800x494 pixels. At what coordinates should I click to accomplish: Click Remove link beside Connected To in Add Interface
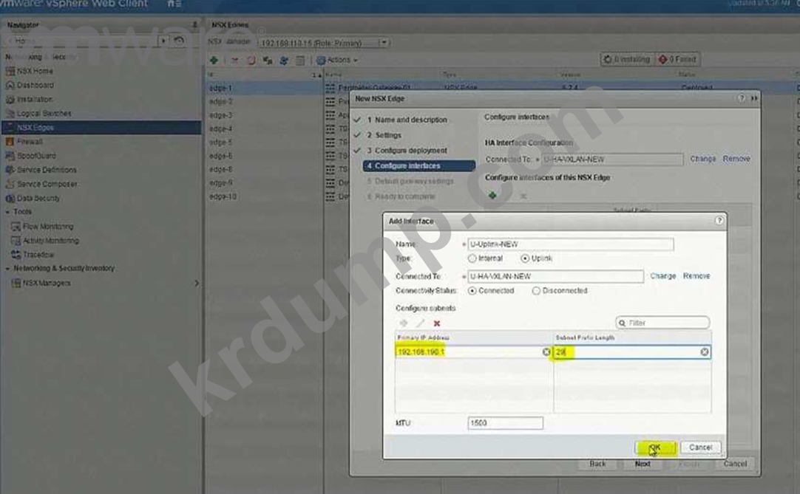[696, 276]
